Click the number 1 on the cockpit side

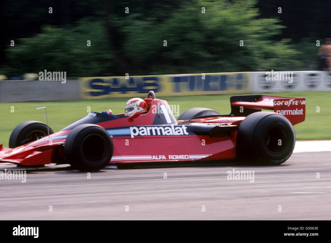point(166,114)
